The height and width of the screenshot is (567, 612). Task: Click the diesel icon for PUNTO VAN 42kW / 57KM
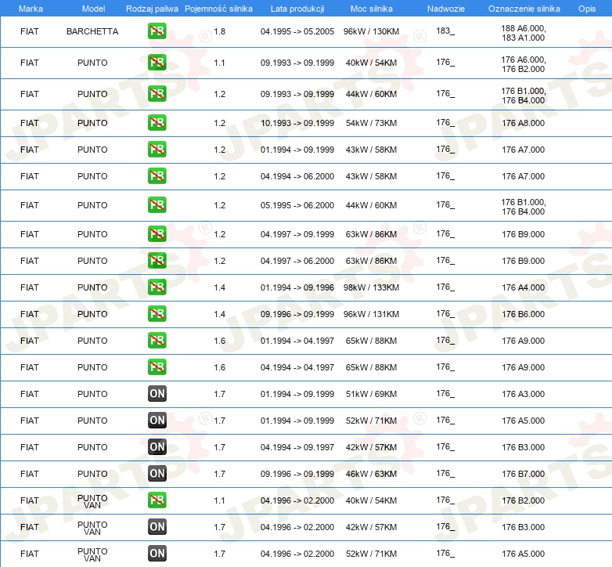(x=157, y=527)
